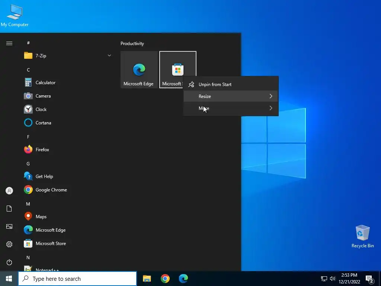Click the N letter header in app list
This screenshot has height=286, width=381.
point(28,258)
